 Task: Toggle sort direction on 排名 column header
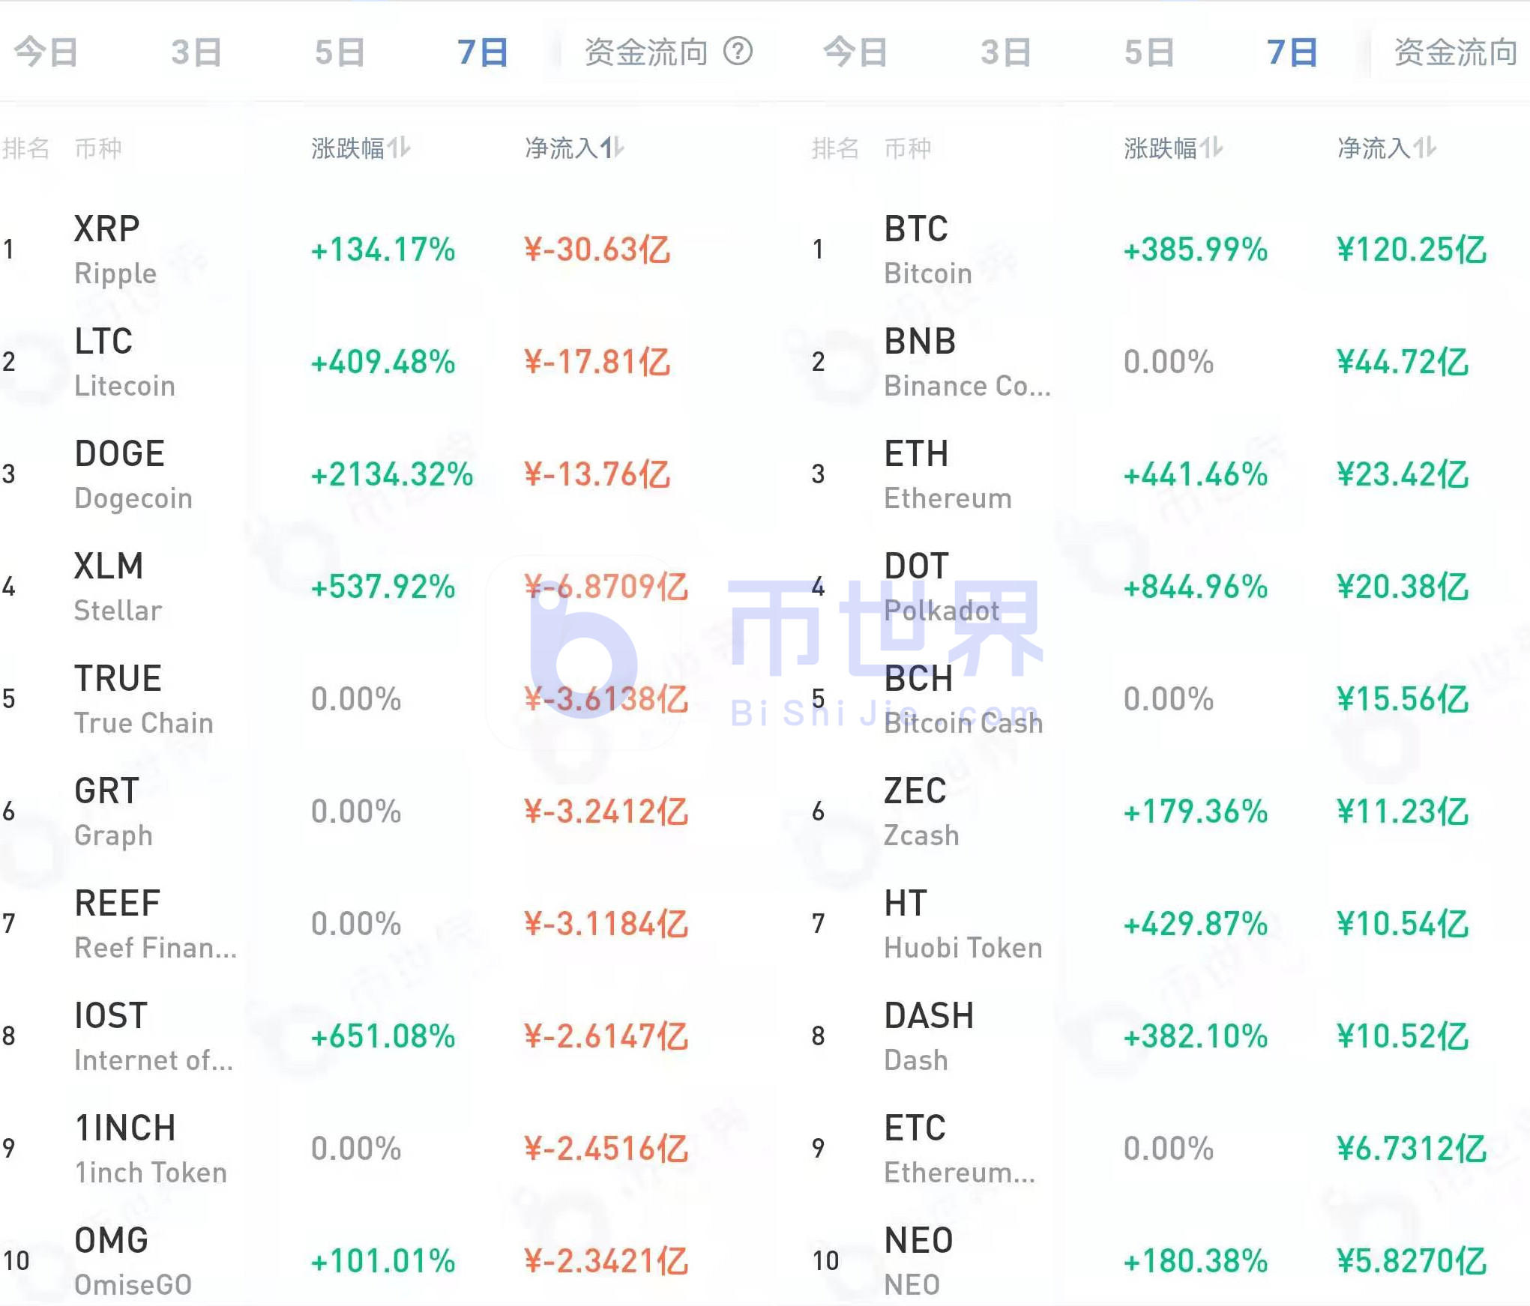(x=28, y=148)
